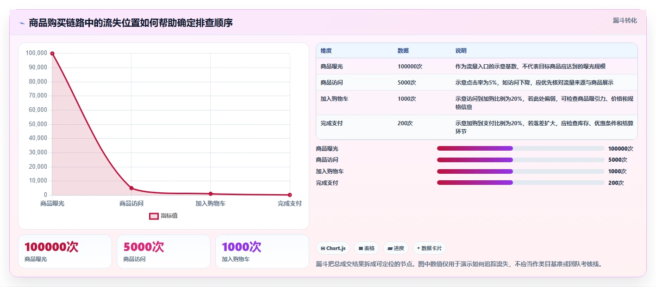Click the 完成支付 x-axis label

[x=290, y=203]
